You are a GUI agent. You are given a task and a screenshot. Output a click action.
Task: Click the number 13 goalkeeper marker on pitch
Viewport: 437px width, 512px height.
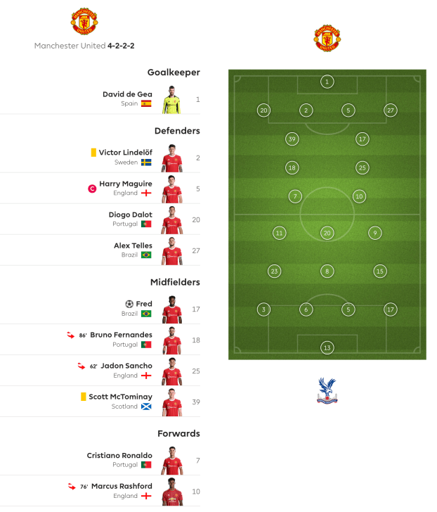327,347
